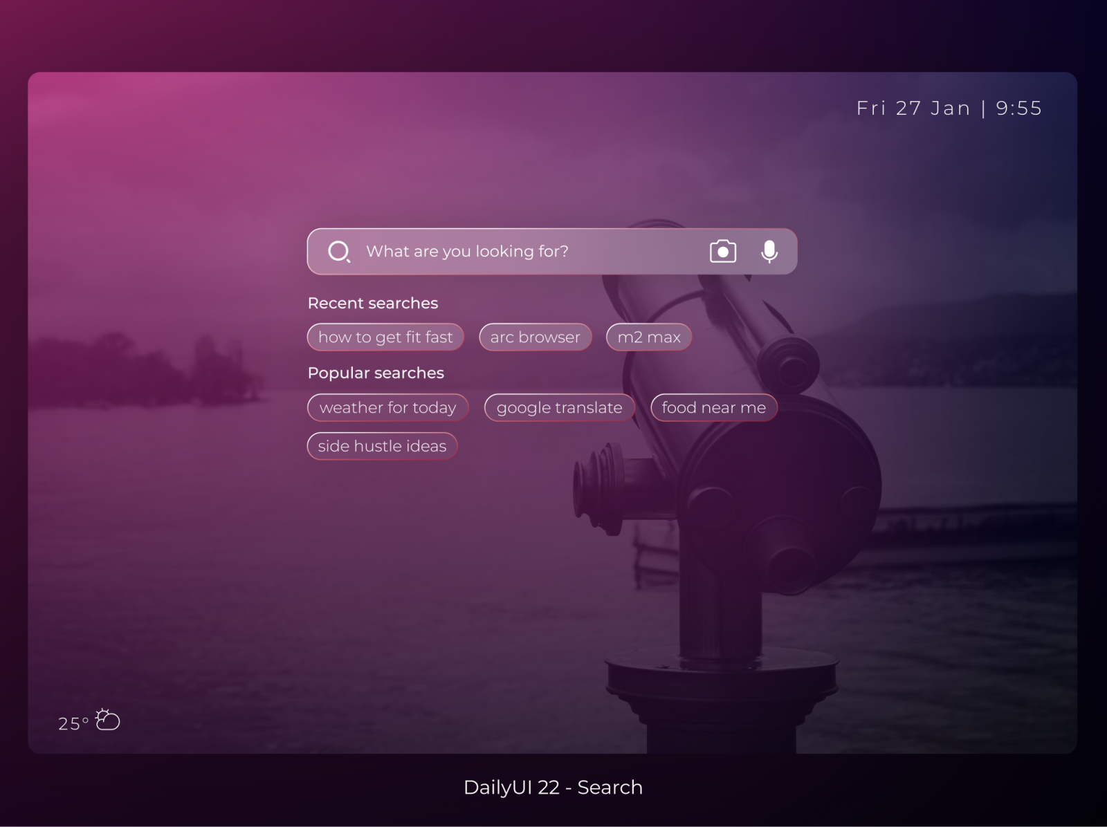Viewport: 1107px width, 827px height.
Task: Select the 'm2 max' search suggestion
Action: [648, 337]
